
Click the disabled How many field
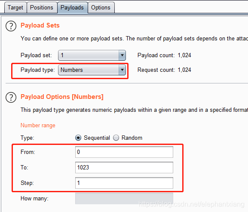tap(124, 198)
